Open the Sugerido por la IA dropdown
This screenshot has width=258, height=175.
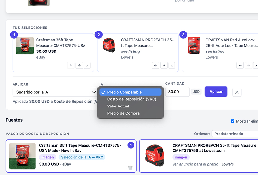(55, 92)
